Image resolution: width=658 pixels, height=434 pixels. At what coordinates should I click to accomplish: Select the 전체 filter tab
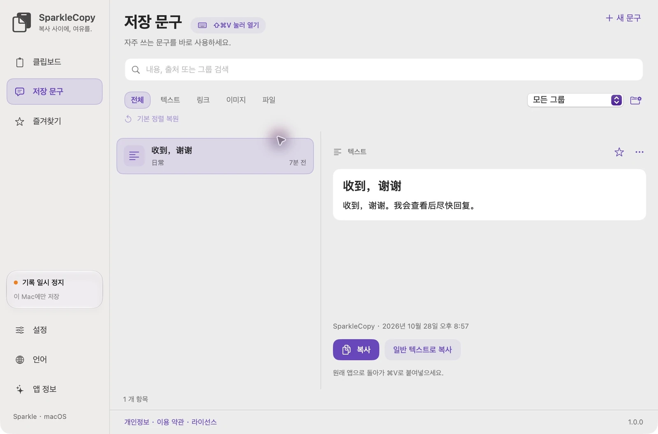click(137, 100)
